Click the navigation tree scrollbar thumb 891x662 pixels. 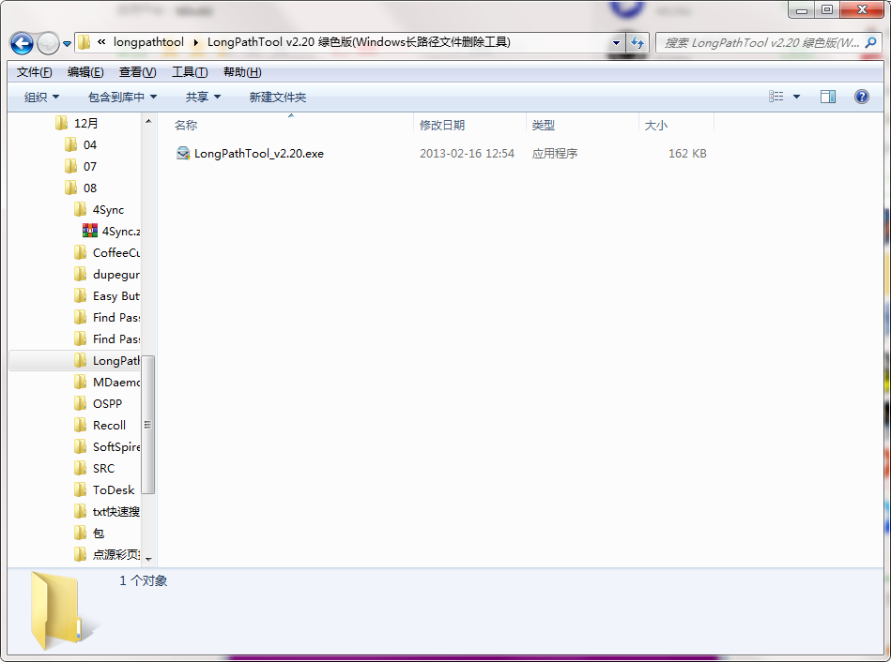pos(147,425)
